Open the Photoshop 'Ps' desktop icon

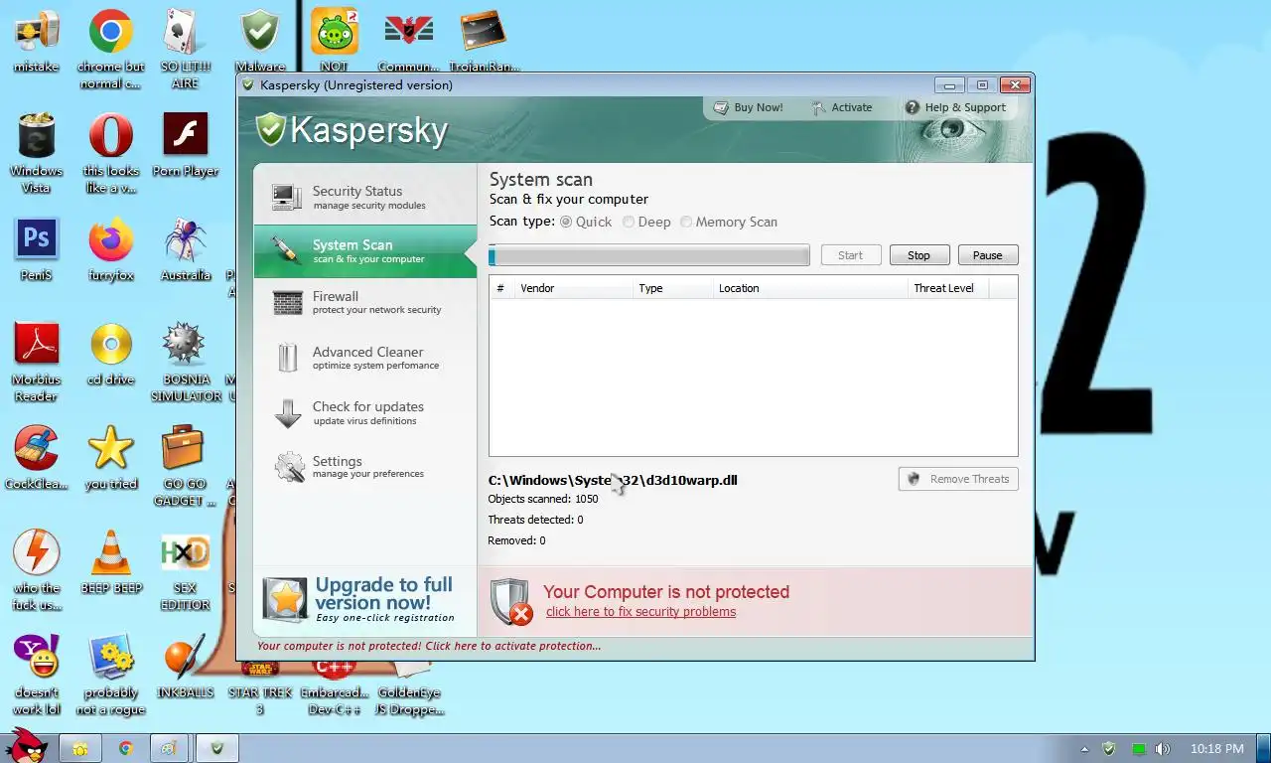[x=37, y=250]
